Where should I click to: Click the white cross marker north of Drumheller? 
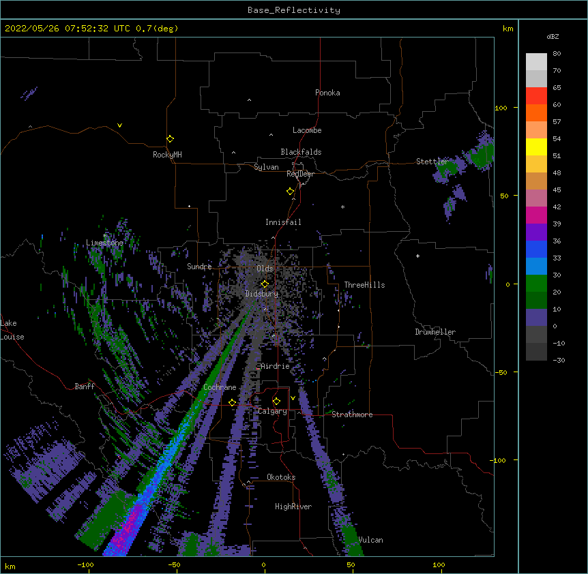click(x=417, y=256)
